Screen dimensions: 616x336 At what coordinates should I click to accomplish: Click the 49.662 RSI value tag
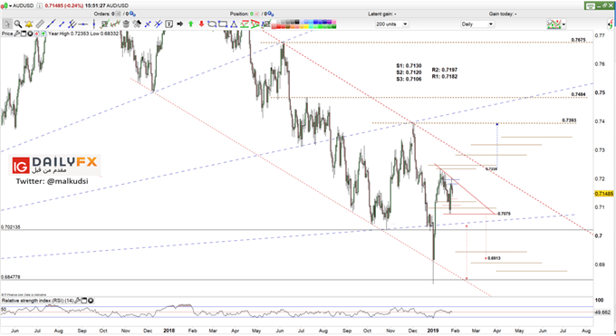click(x=602, y=312)
